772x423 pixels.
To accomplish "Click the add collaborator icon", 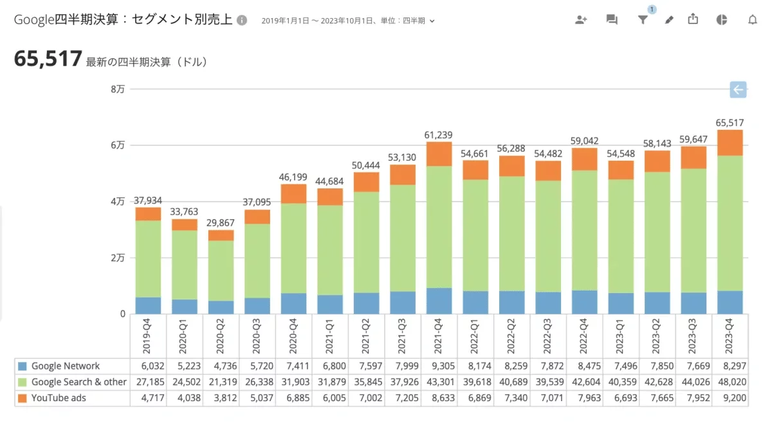I will tap(580, 19).
